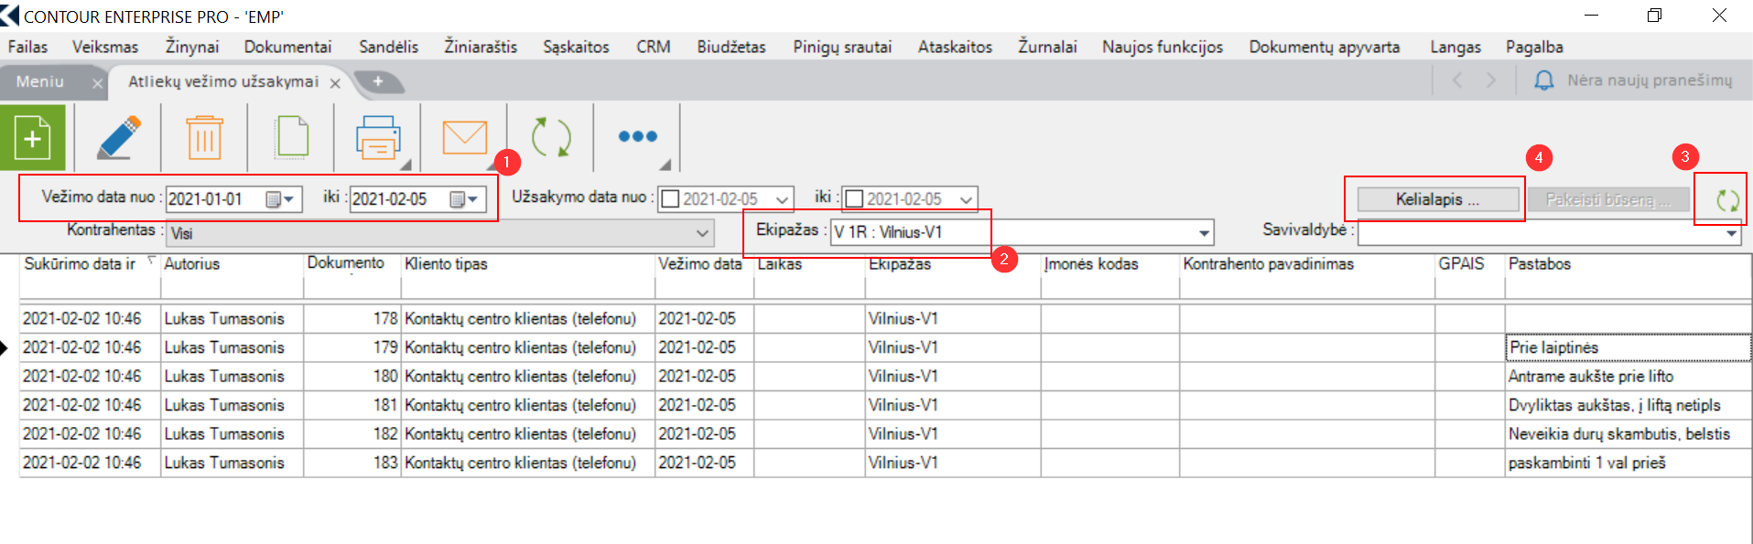Click the small green refresh button at right
This screenshot has height=544, width=1753.
pos(1727,200)
